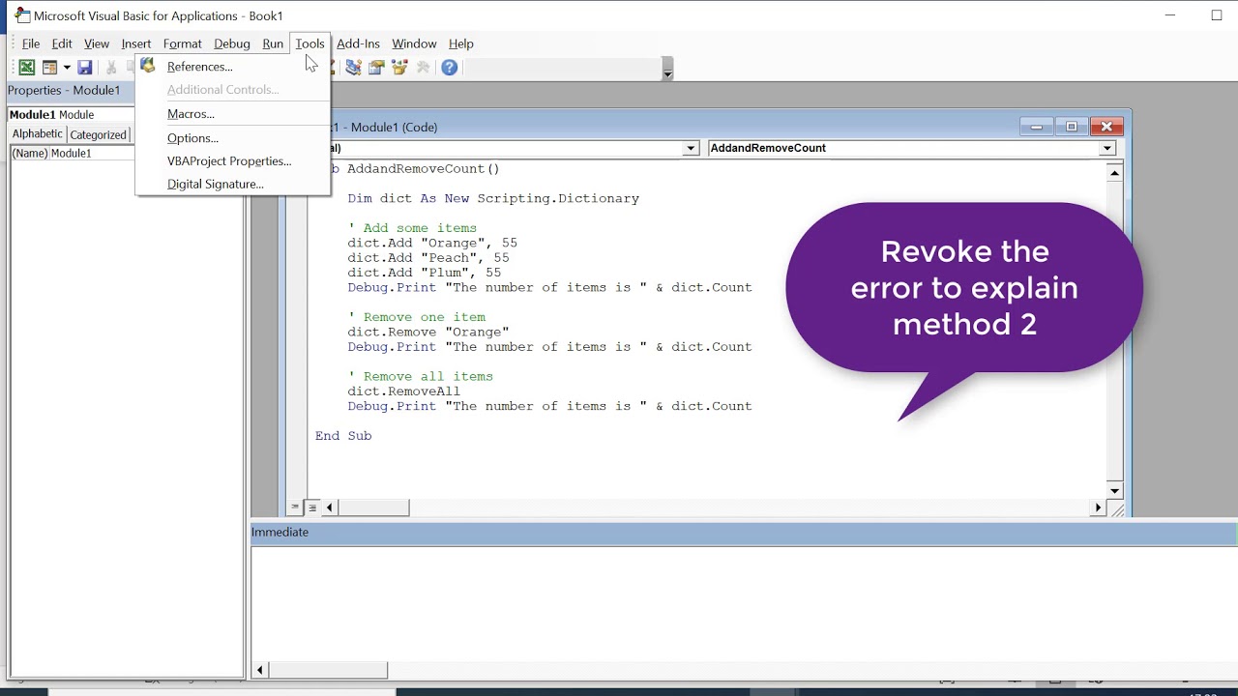Viewport: 1238px width, 696px height.
Task: Open the Add-Ins menu
Action: coord(358,43)
